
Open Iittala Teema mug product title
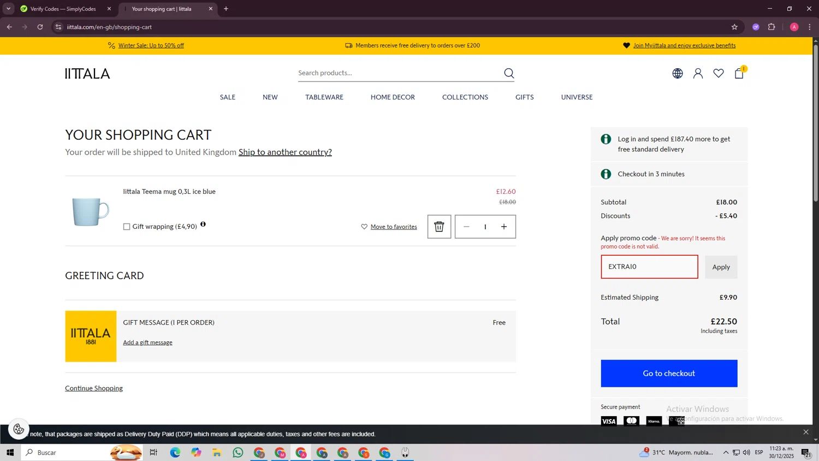pyautogui.click(x=169, y=192)
